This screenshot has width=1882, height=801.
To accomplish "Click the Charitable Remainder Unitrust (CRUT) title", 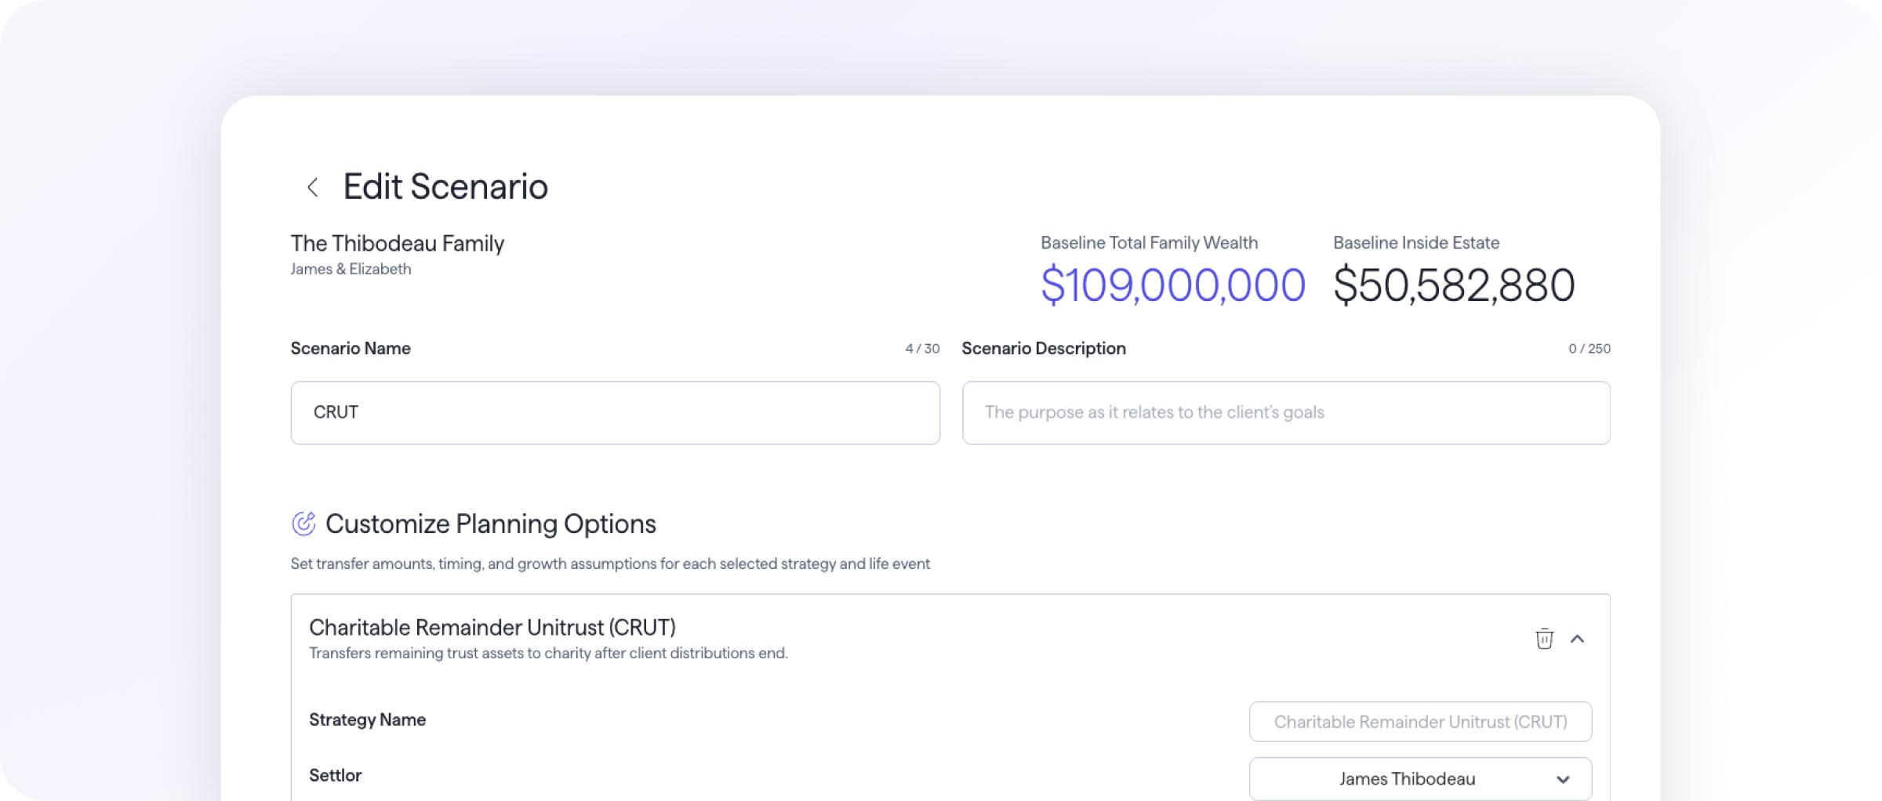I will pyautogui.click(x=492, y=627).
